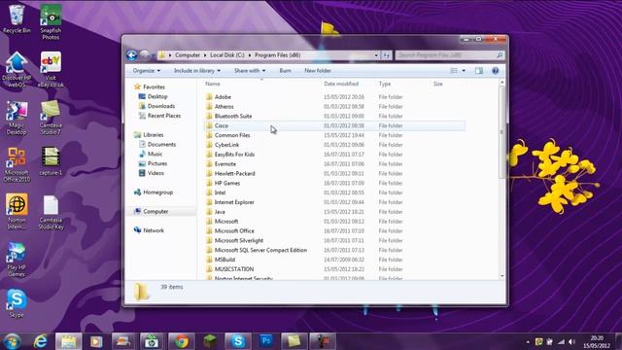Click the New folder button
Screen dimensions: 622x350
pos(318,71)
